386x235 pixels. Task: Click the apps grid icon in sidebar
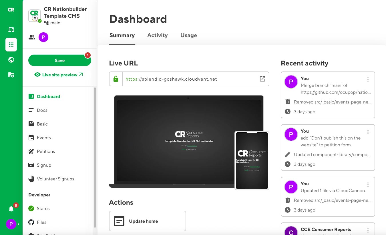(11, 44)
